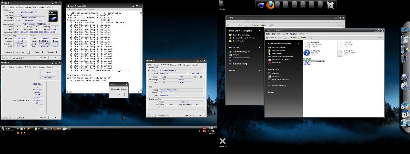Click Validate in memory CPU-Z window
The image size is (410, 154).
43,117
